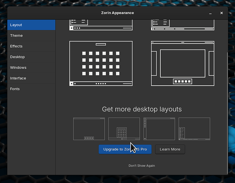This screenshot has width=235, height=183.
Task: Click Upgrade to Zorin OS Pro button
Action: 125,149
